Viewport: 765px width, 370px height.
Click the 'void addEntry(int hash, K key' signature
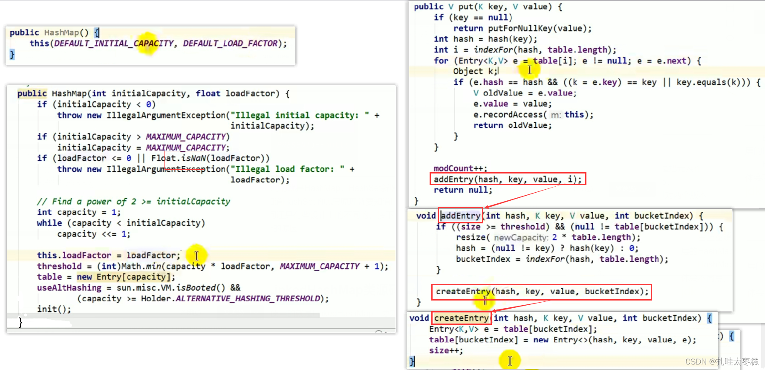[560, 216]
